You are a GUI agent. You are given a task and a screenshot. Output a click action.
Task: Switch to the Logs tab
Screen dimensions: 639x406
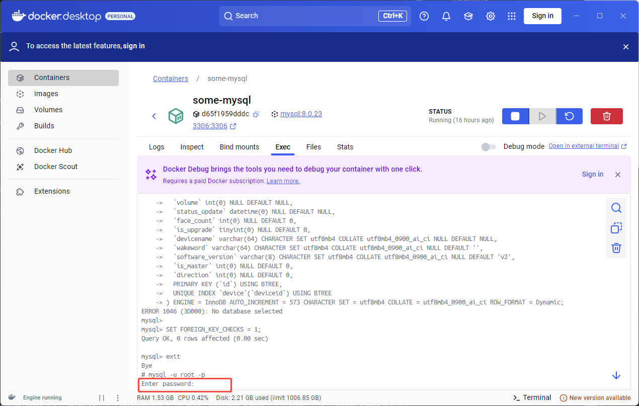click(156, 147)
